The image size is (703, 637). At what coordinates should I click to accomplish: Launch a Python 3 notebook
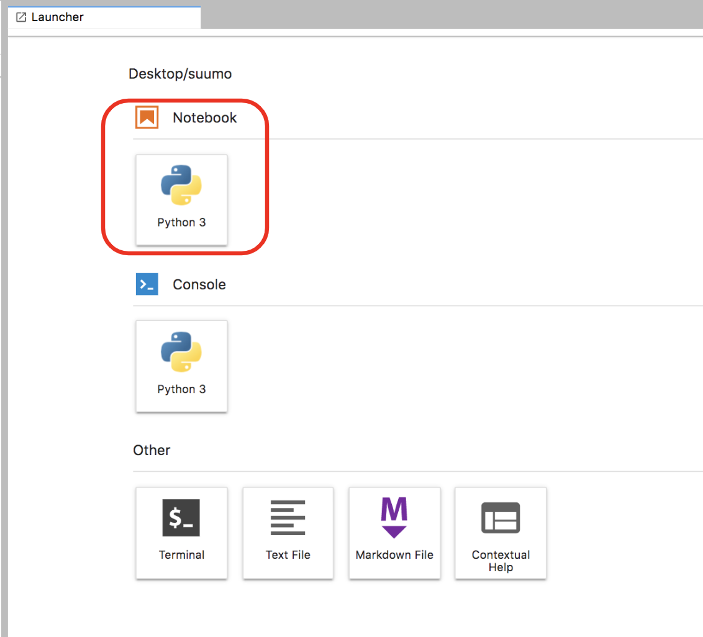click(181, 199)
